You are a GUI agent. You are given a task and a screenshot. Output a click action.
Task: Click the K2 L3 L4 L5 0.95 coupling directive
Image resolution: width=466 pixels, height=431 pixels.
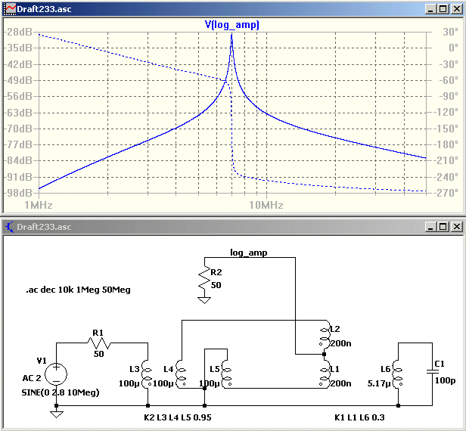click(178, 417)
